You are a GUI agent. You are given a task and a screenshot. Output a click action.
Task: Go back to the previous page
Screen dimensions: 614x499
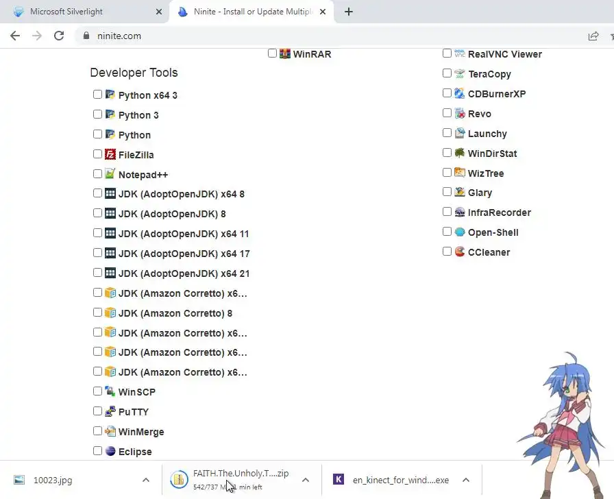15,36
